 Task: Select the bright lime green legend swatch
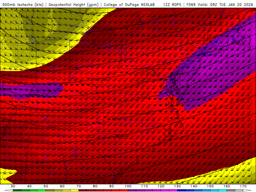tap(42, 190)
